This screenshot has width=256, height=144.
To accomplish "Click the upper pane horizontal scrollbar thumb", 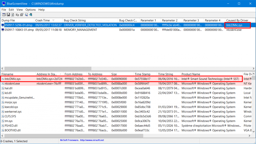I will click(x=48, y=68).
